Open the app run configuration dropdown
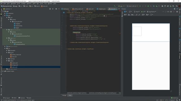The height and width of the screenshot is (101, 181). pos(121,6)
